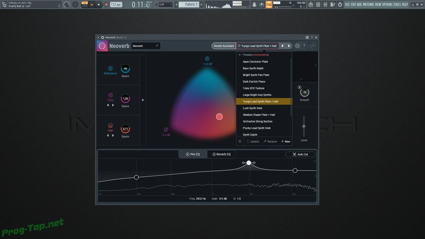Click the tempo tapper hat icon
This screenshot has height=239, width=425.
(x=254, y=5)
